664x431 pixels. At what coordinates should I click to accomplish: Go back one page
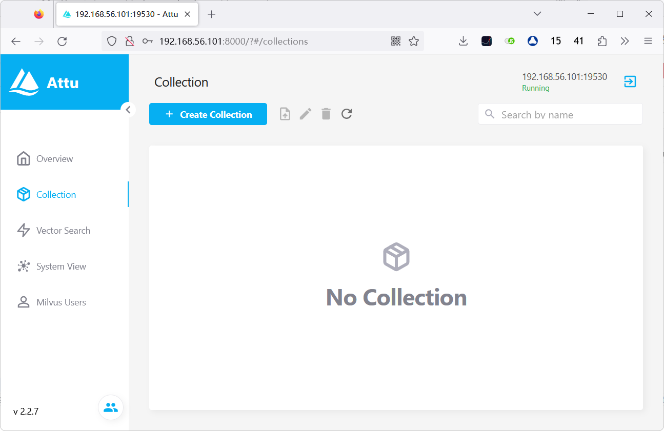click(x=16, y=42)
